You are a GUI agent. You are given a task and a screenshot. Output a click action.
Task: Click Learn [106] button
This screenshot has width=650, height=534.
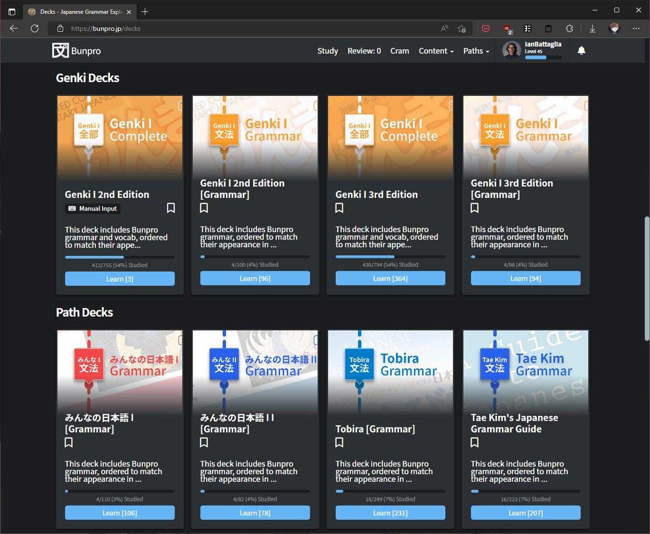[120, 513]
